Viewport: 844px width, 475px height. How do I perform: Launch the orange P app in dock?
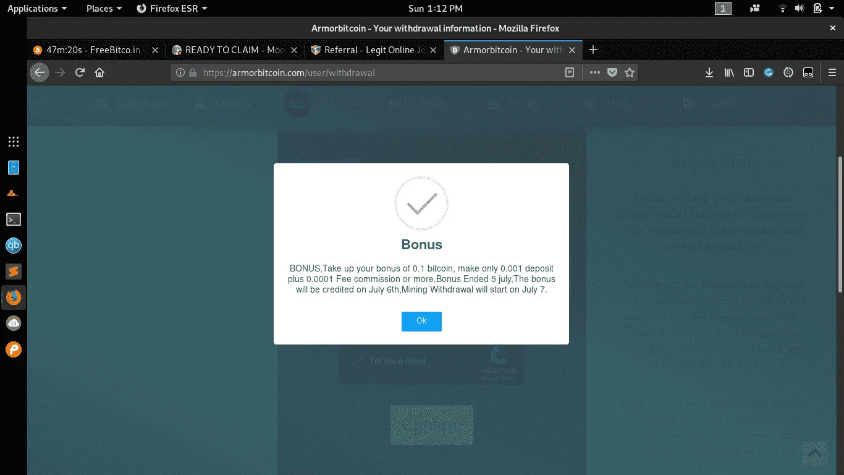(14, 349)
